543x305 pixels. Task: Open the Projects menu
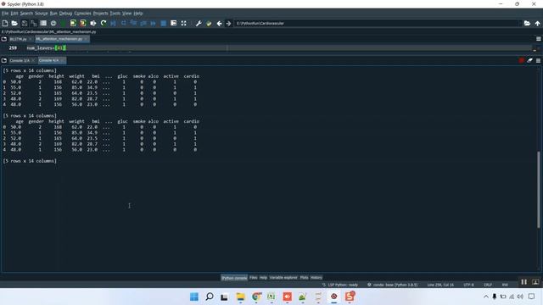tap(100, 14)
